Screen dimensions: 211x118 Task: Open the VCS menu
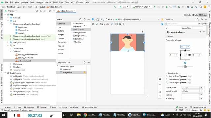73,2
